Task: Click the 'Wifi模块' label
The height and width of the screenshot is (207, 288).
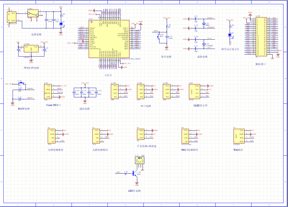Action: pos(238,150)
